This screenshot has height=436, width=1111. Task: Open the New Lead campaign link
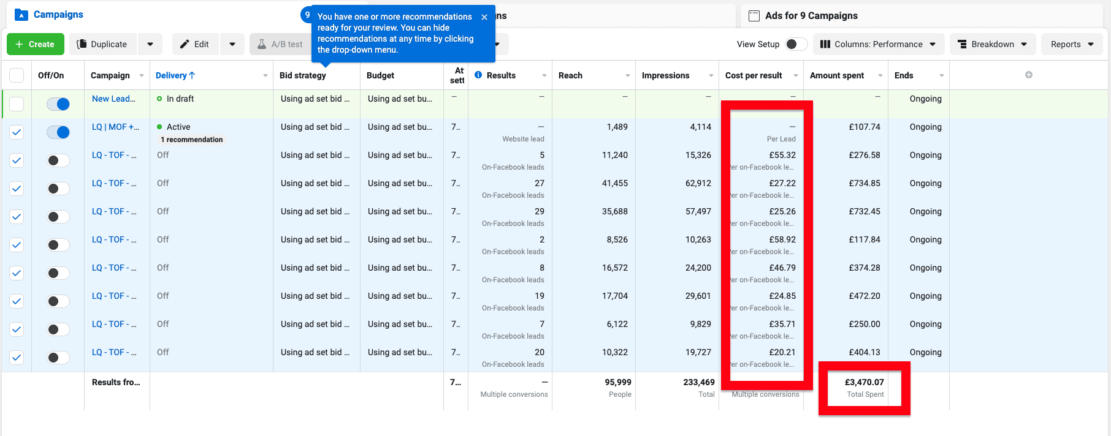113,99
